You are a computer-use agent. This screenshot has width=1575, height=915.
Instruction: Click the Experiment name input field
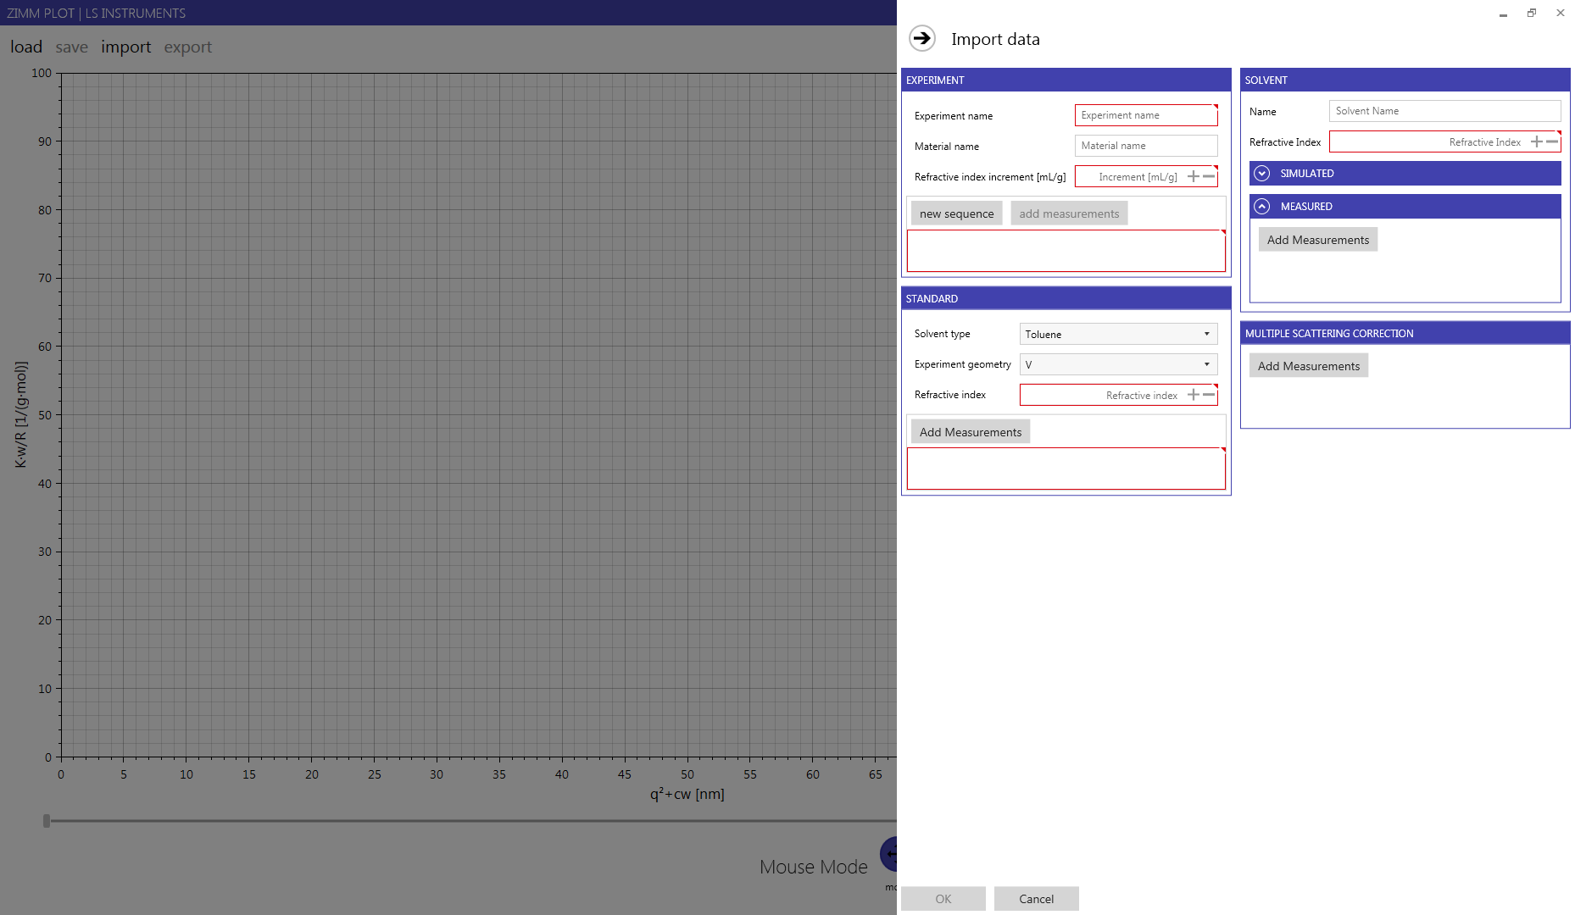(x=1146, y=115)
